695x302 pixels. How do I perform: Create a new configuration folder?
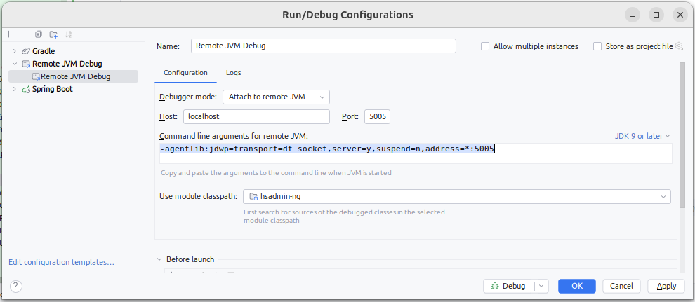(53, 34)
